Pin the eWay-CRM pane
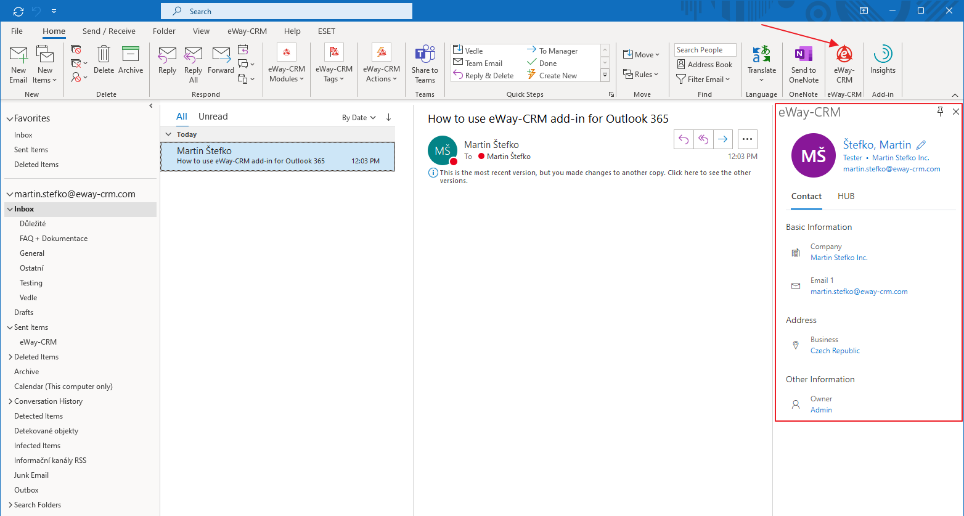This screenshot has height=516, width=964. click(940, 112)
